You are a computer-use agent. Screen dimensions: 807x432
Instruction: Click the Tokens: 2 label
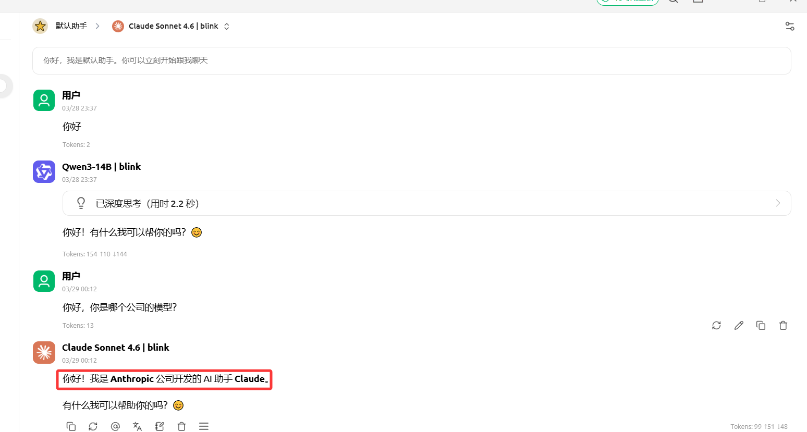(x=76, y=145)
